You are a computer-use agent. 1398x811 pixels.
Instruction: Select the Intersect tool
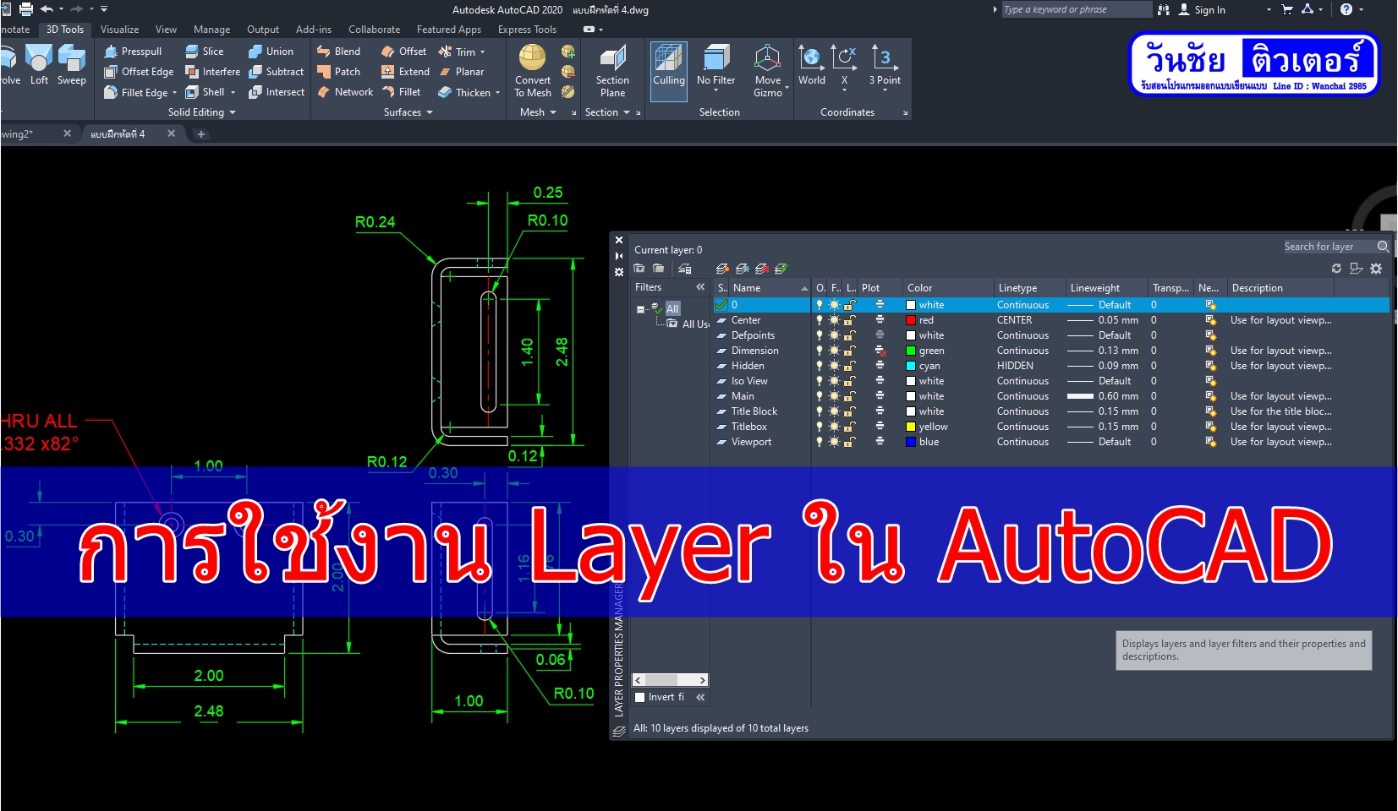coord(276,92)
